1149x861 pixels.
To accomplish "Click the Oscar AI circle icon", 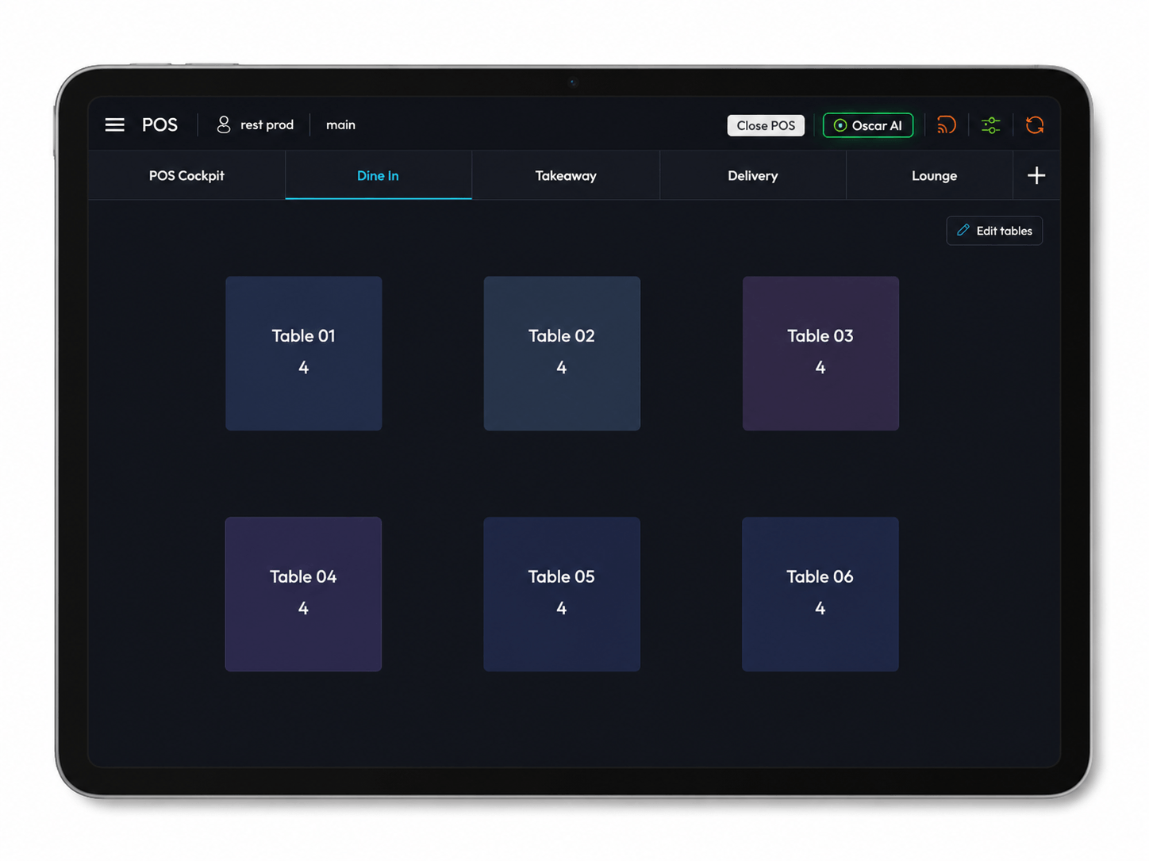I will tap(840, 125).
